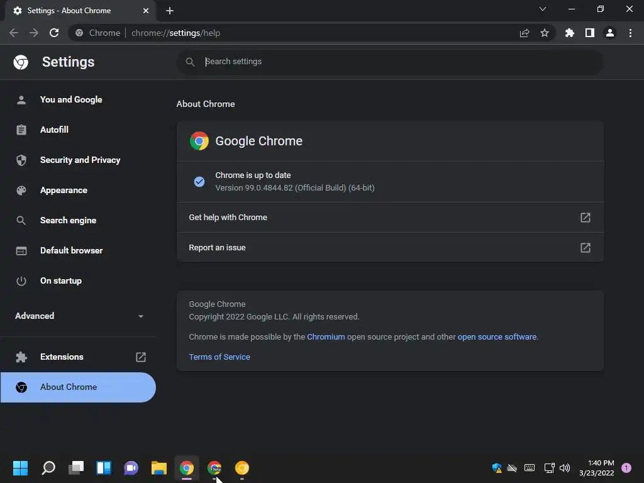Click the OneDrive cloud tray icon
Viewport: 644px width, 483px height.
[512, 468]
